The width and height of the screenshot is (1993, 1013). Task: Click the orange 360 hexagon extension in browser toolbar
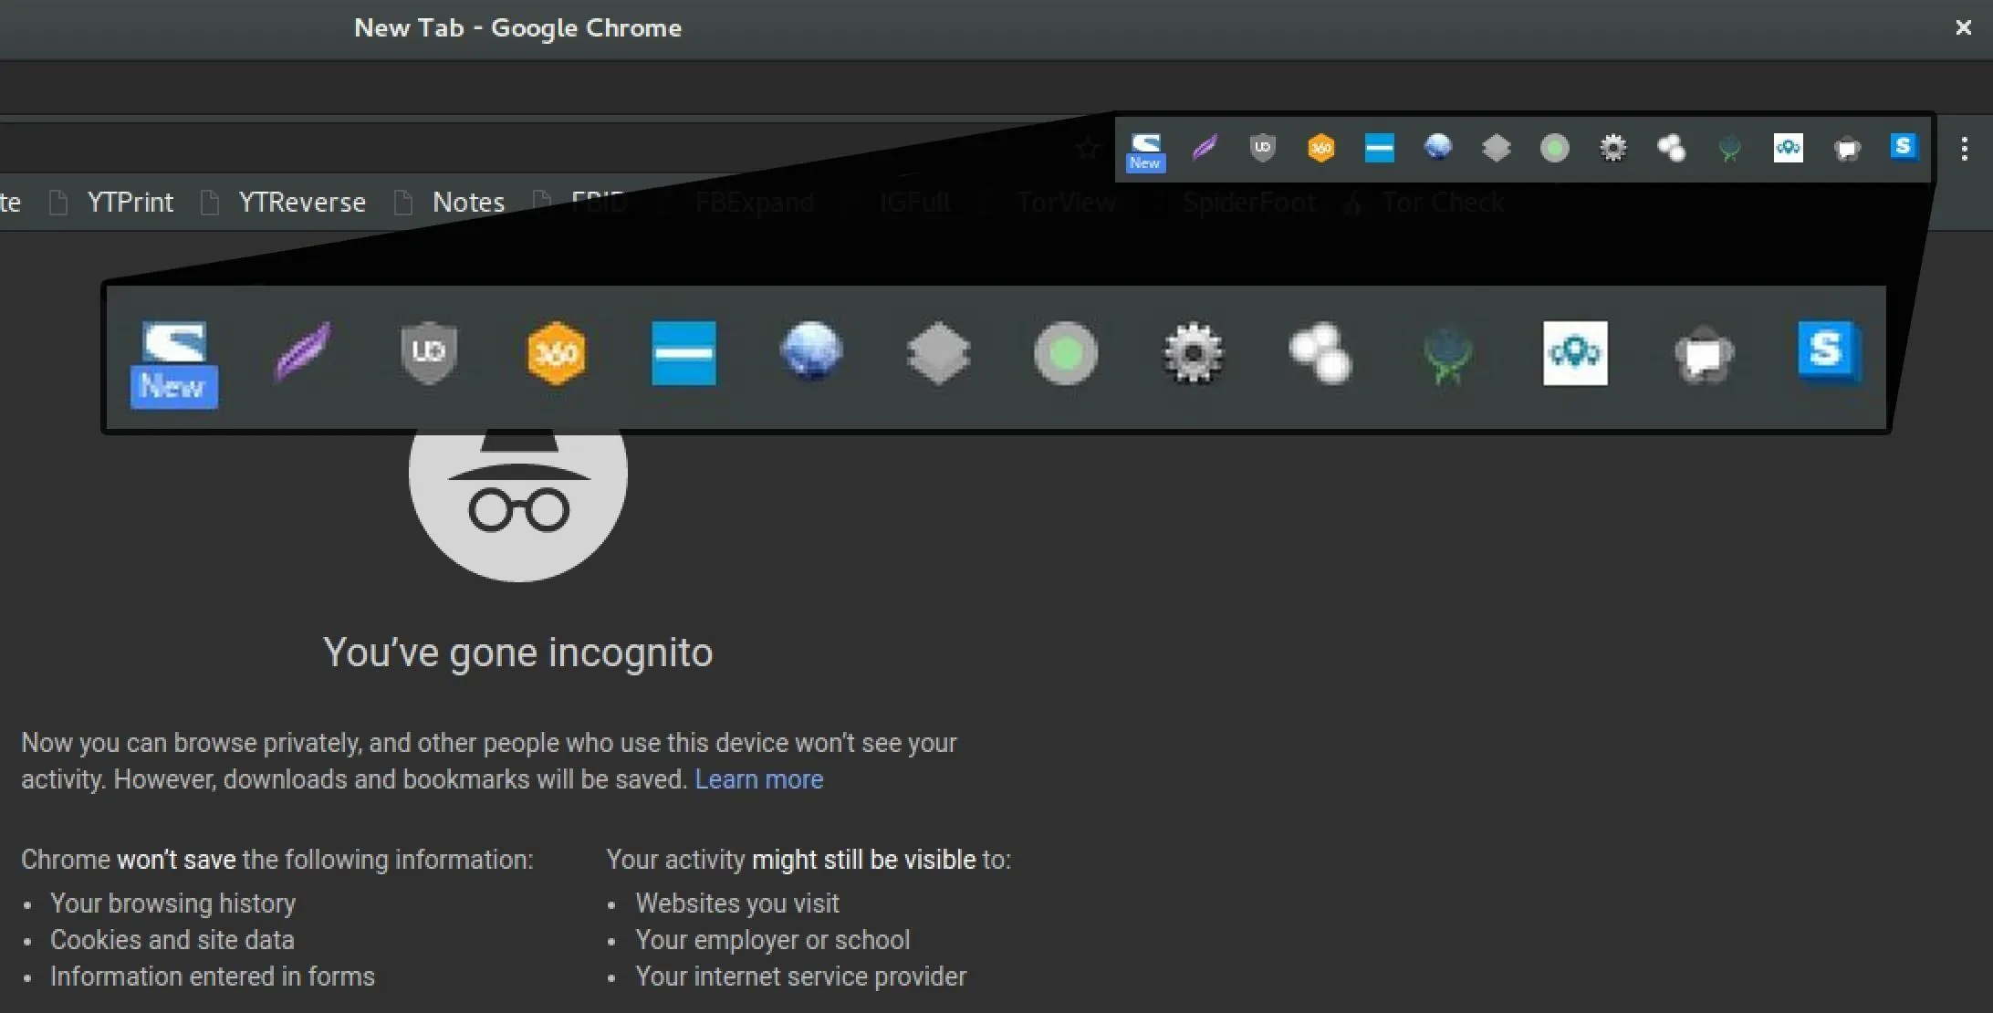[x=1320, y=148]
